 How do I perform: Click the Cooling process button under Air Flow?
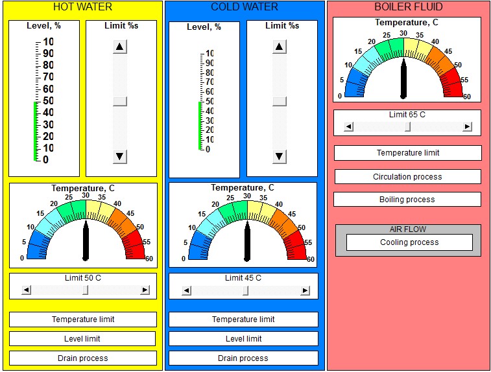409,242
